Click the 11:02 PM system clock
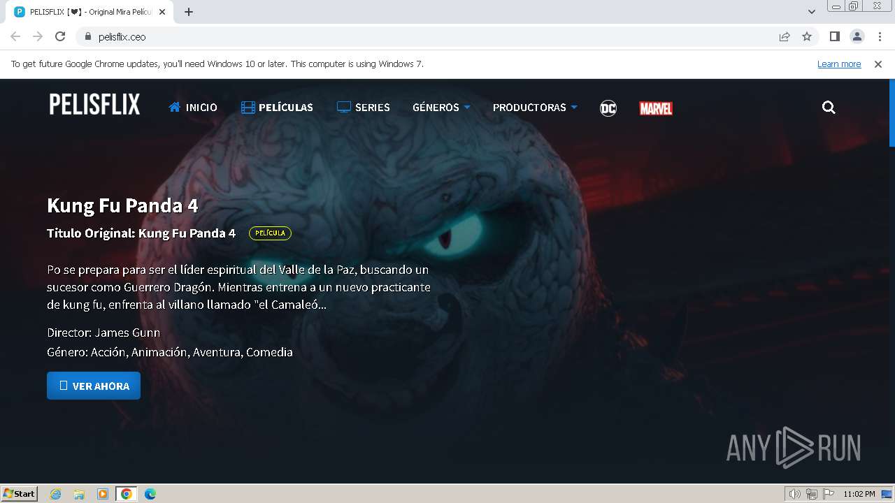This screenshot has height=503, width=895. (859, 494)
